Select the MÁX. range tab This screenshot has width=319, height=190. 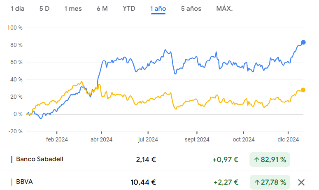coord(224,9)
